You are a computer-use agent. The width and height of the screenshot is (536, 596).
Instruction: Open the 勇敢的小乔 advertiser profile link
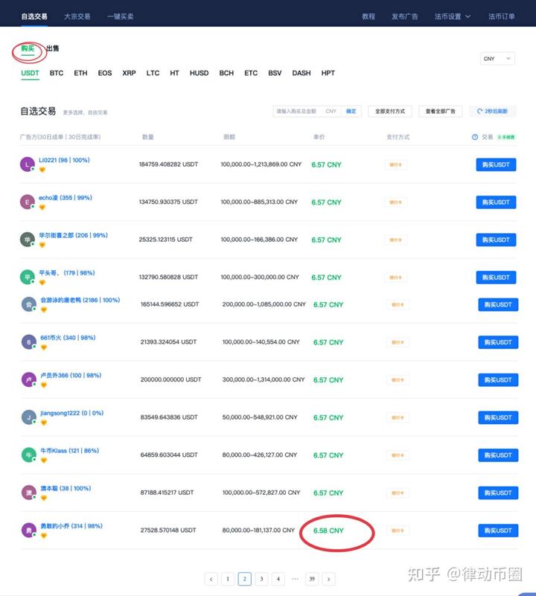pyautogui.click(x=71, y=526)
